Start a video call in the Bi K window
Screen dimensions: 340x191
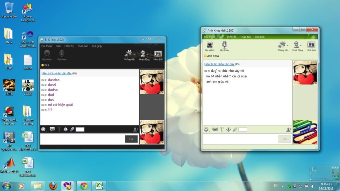[x=47, y=55]
